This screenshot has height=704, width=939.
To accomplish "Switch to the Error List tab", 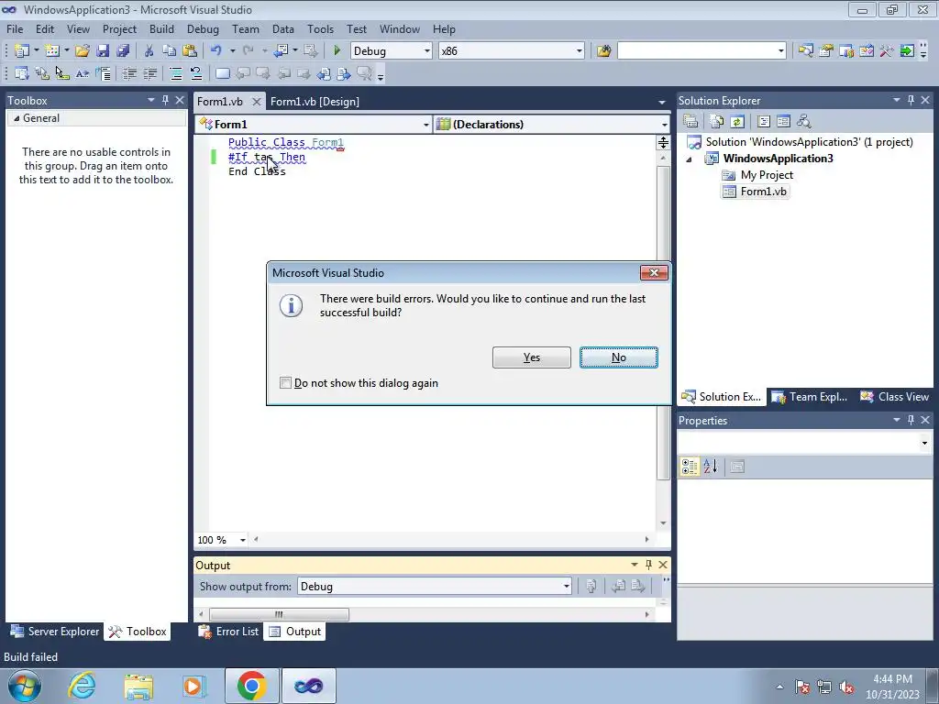I will click(229, 632).
